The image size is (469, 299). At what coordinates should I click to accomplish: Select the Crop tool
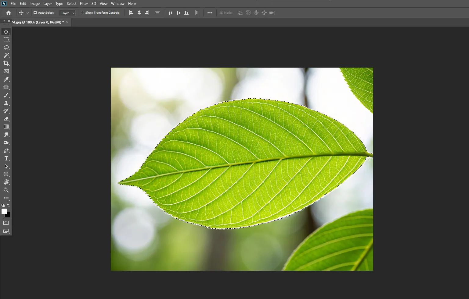(x=6, y=63)
